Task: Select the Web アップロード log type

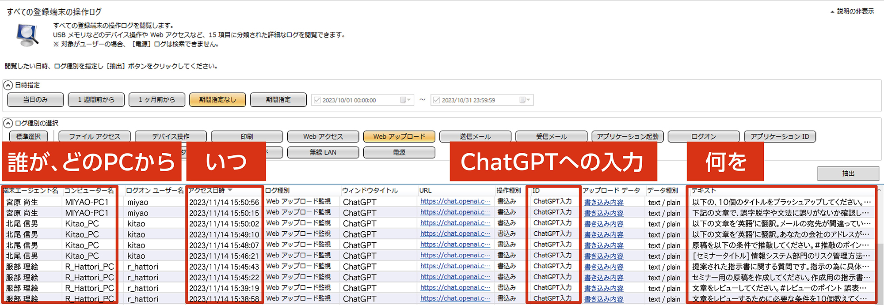Action: click(399, 137)
